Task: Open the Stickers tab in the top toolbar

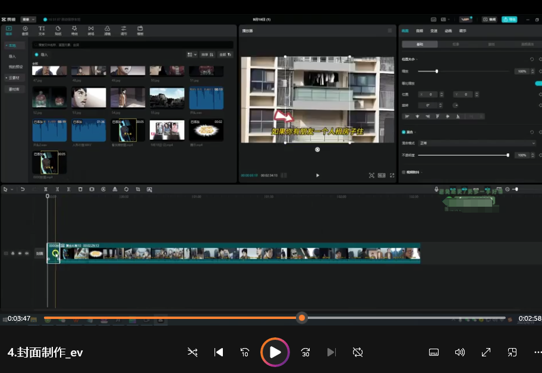Action: click(x=58, y=30)
